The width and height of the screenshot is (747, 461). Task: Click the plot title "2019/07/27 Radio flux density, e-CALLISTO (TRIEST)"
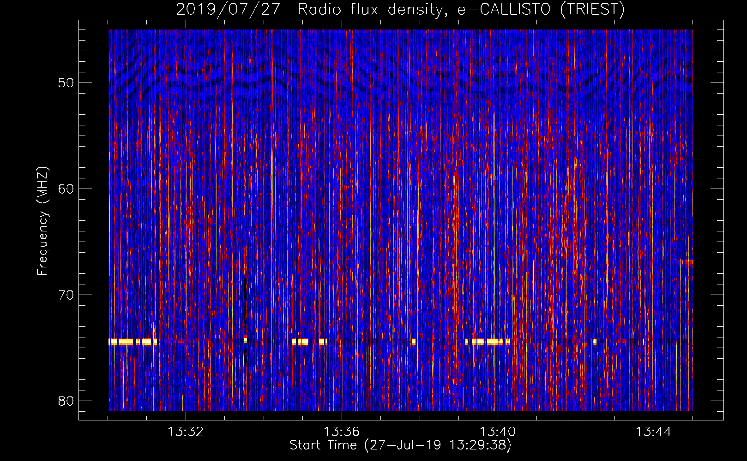[x=400, y=10]
